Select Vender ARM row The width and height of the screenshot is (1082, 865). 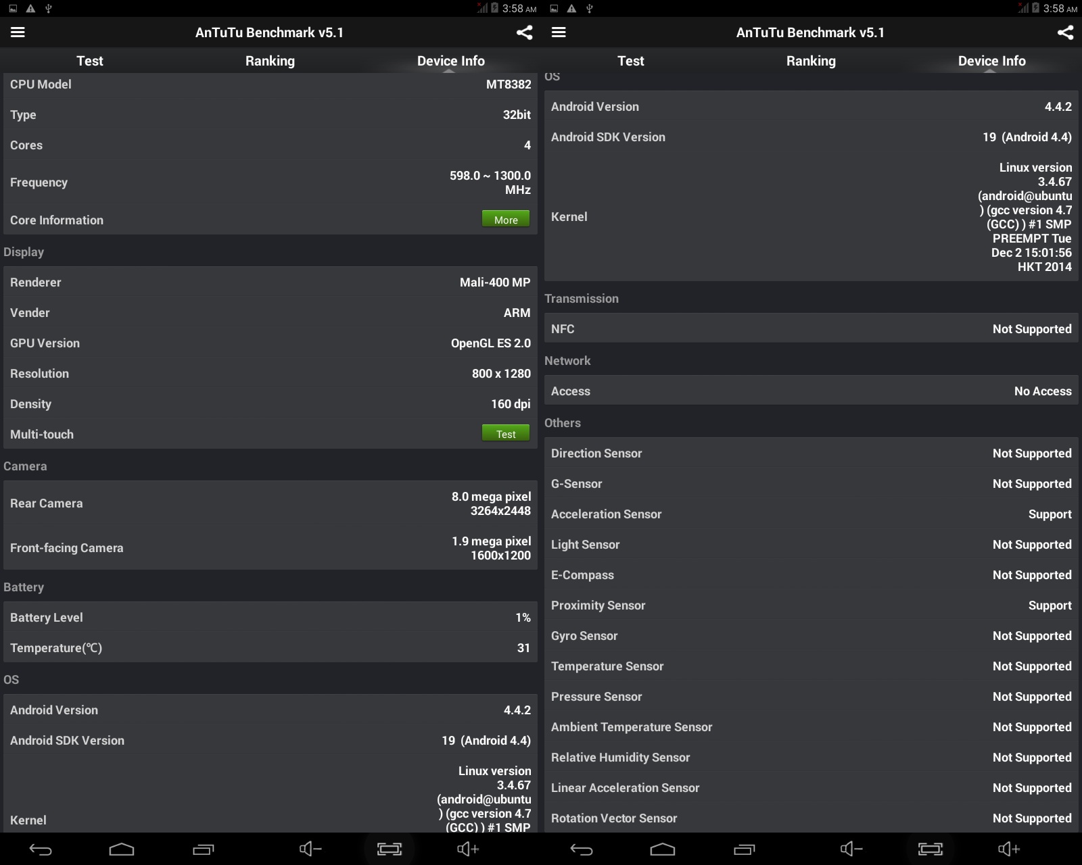pos(270,313)
